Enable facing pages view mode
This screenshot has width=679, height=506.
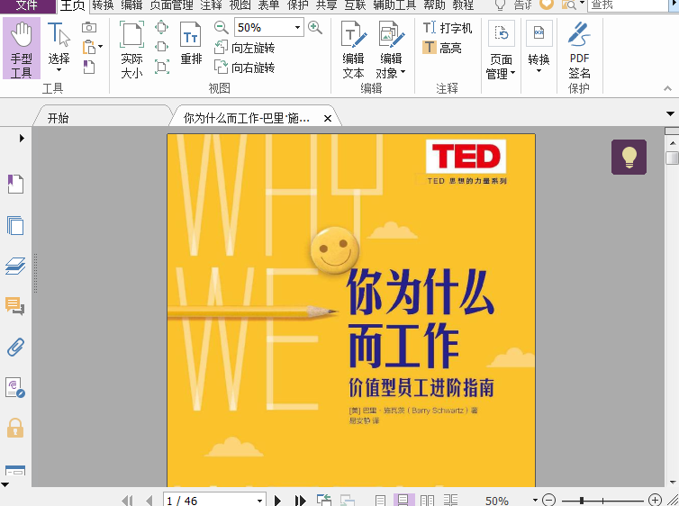click(x=427, y=501)
